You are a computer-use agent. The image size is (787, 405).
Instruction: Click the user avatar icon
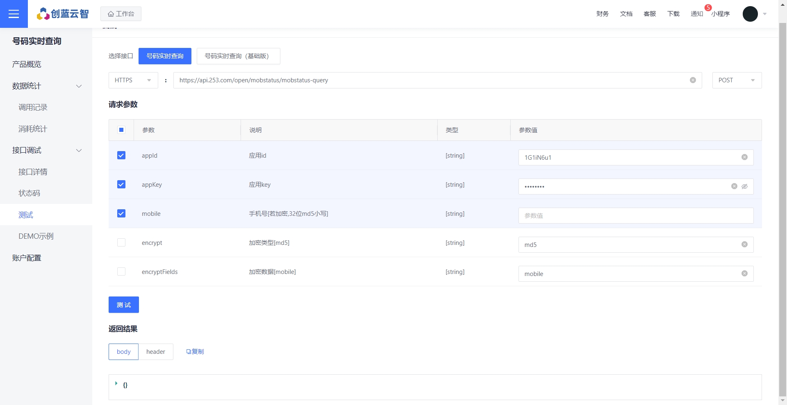[x=750, y=14]
